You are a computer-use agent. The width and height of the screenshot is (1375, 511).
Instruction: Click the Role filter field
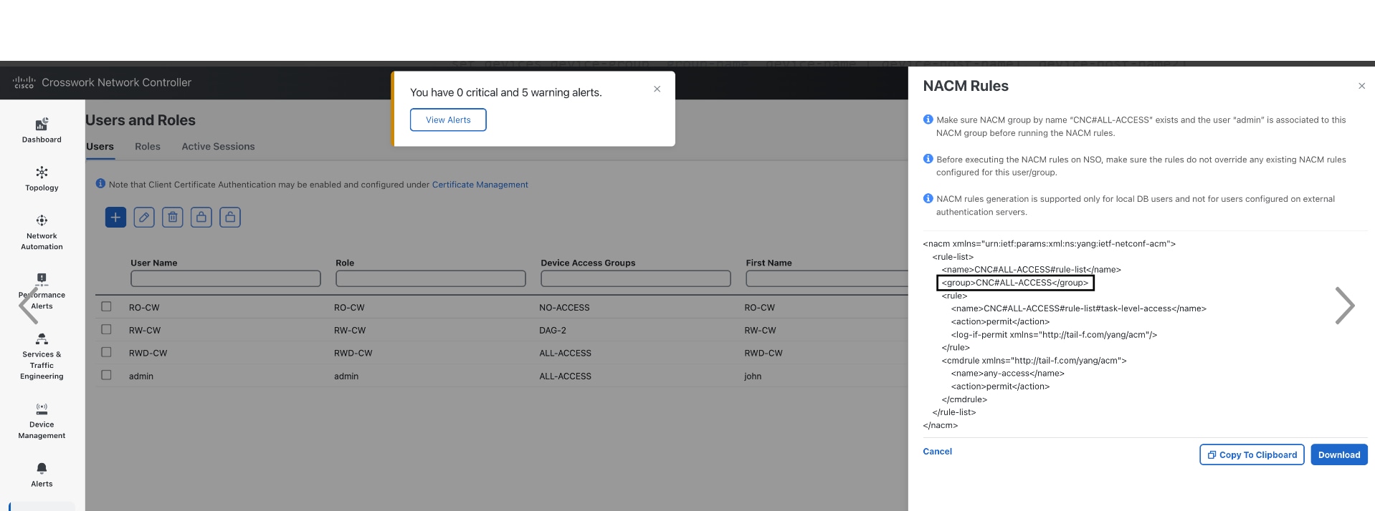point(431,278)
